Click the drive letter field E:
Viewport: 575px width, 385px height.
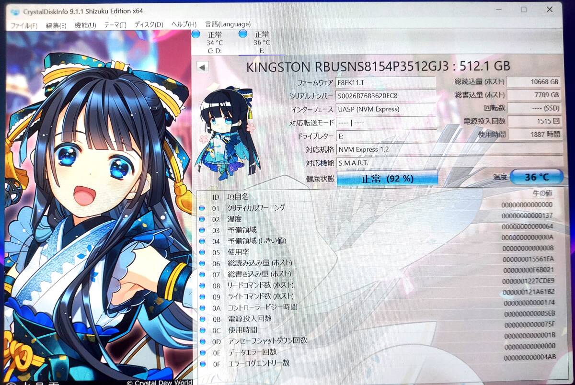click(386, 136)
